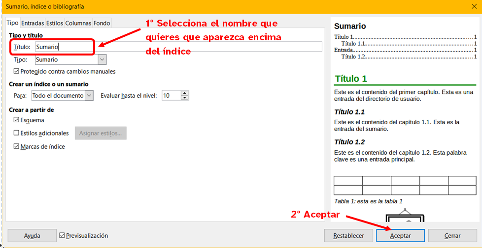Decrease Evaluar hasta el nivel value
This screenshot has height=248, width=482.
click(x=185, y=98)
